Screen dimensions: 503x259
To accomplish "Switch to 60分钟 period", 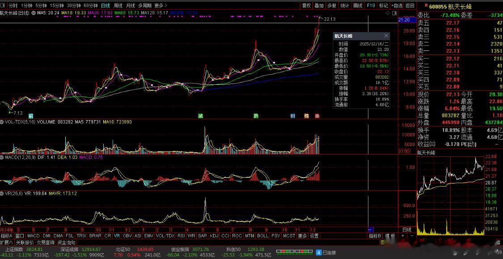I will click(x=91, y=5).
